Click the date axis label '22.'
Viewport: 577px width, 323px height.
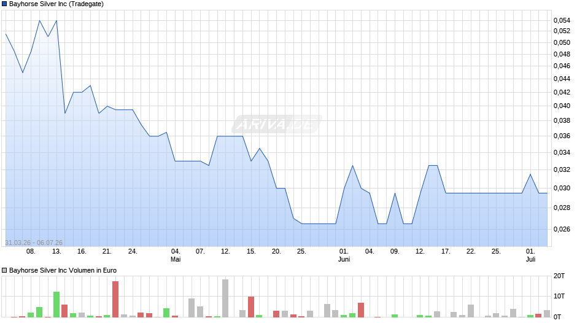471,252
